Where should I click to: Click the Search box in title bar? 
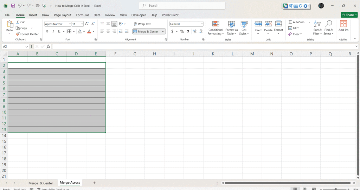coord(182,6)
